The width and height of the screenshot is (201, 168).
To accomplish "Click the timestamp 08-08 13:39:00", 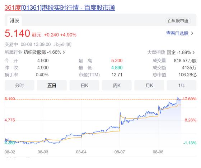I will pyautogui.click(x=36, y=44).
